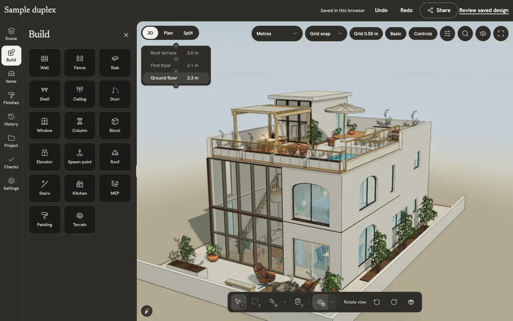Select the Ground floor level row
The image size is (513, 321).
pyautogui.click(x=176, y=78)
